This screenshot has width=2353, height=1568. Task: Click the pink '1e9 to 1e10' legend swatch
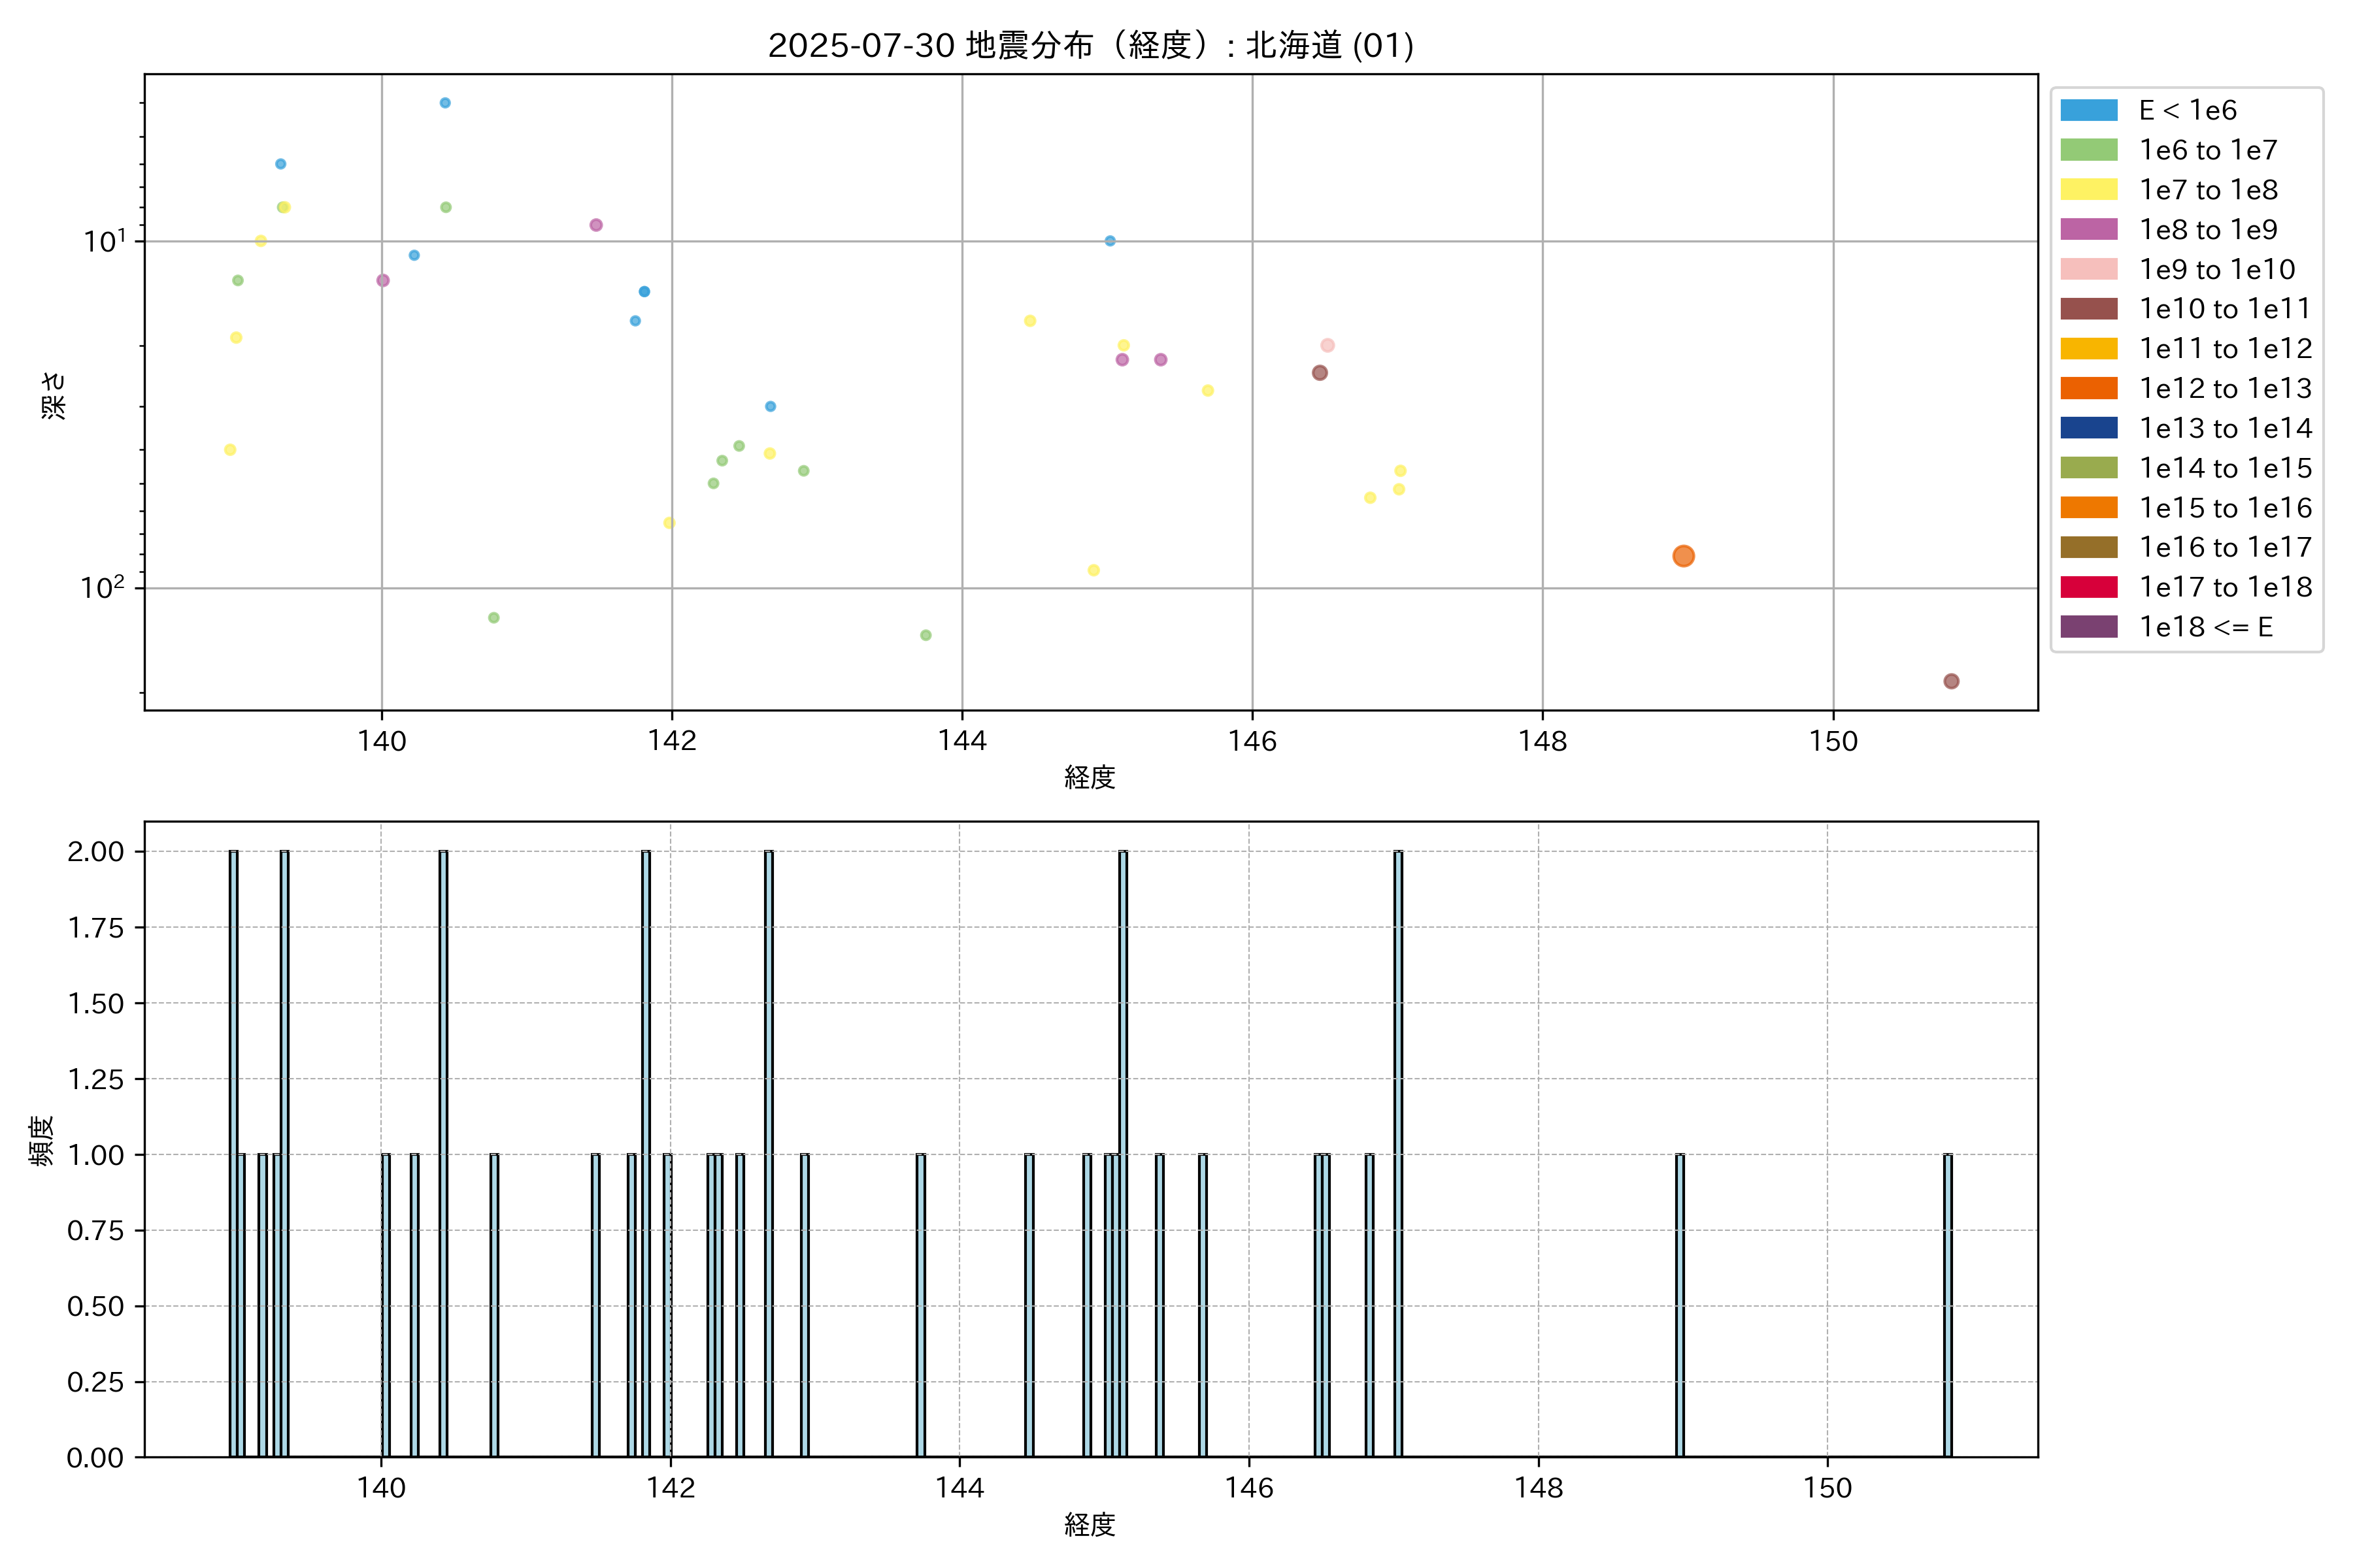[x=2088, y=269]
